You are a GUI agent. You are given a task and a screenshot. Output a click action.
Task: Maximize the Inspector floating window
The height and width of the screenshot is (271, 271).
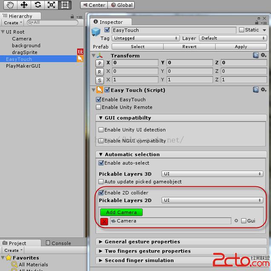point(259,18)
